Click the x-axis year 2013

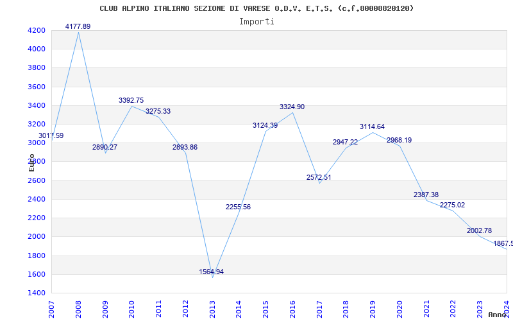coord(212,309)
